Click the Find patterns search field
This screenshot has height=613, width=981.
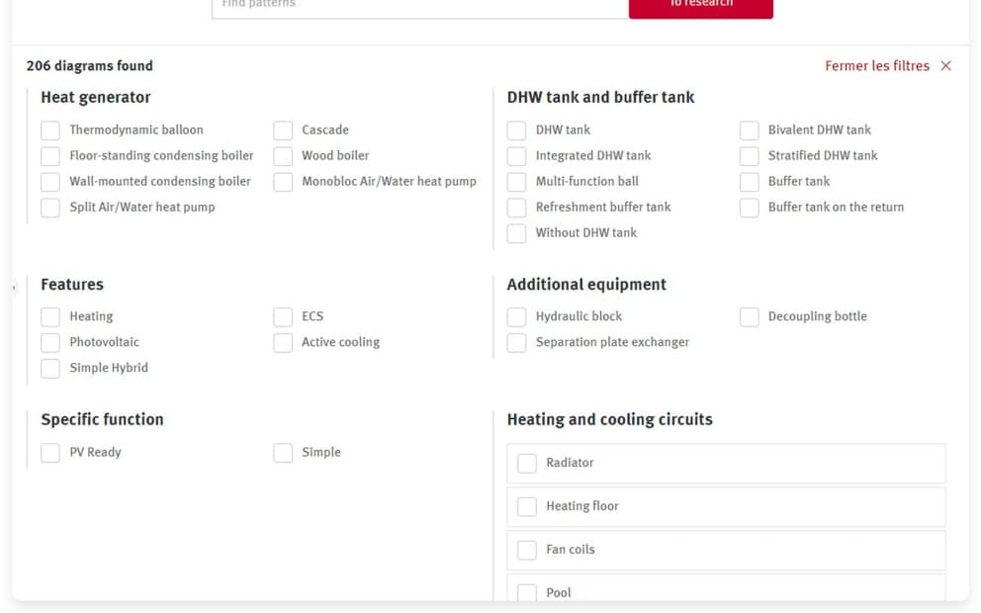click(419, 6)
